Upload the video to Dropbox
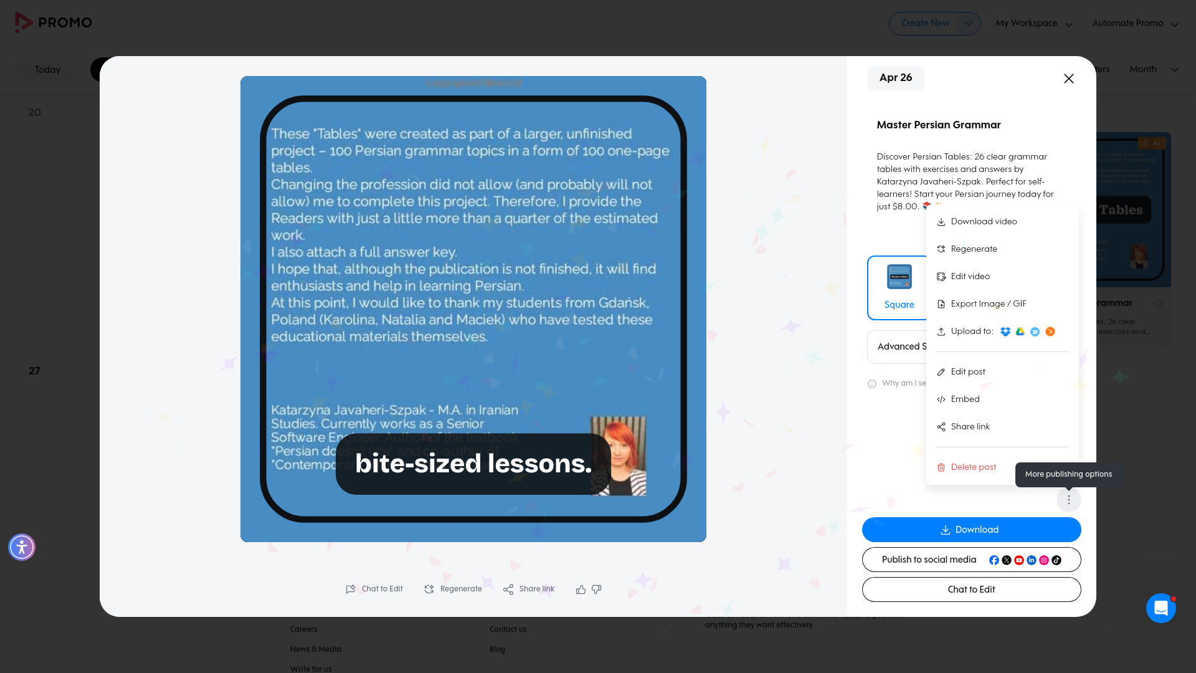The height and width of the screenshot is (673, 1196). 1005,332
